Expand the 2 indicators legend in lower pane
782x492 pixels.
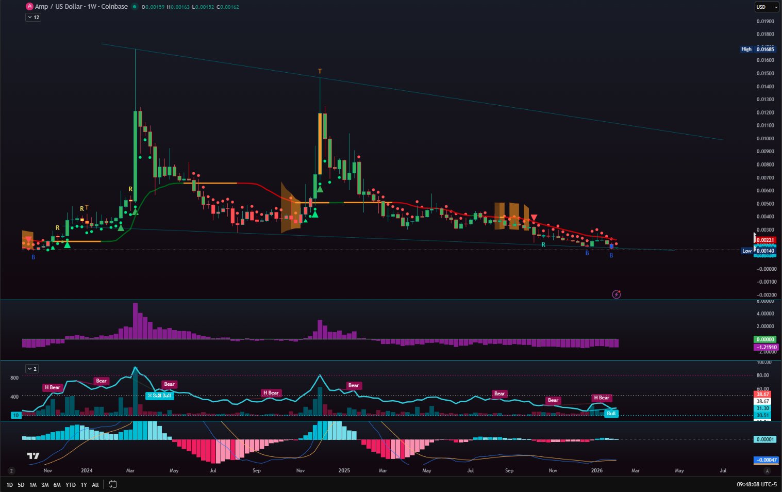(32, 369)
